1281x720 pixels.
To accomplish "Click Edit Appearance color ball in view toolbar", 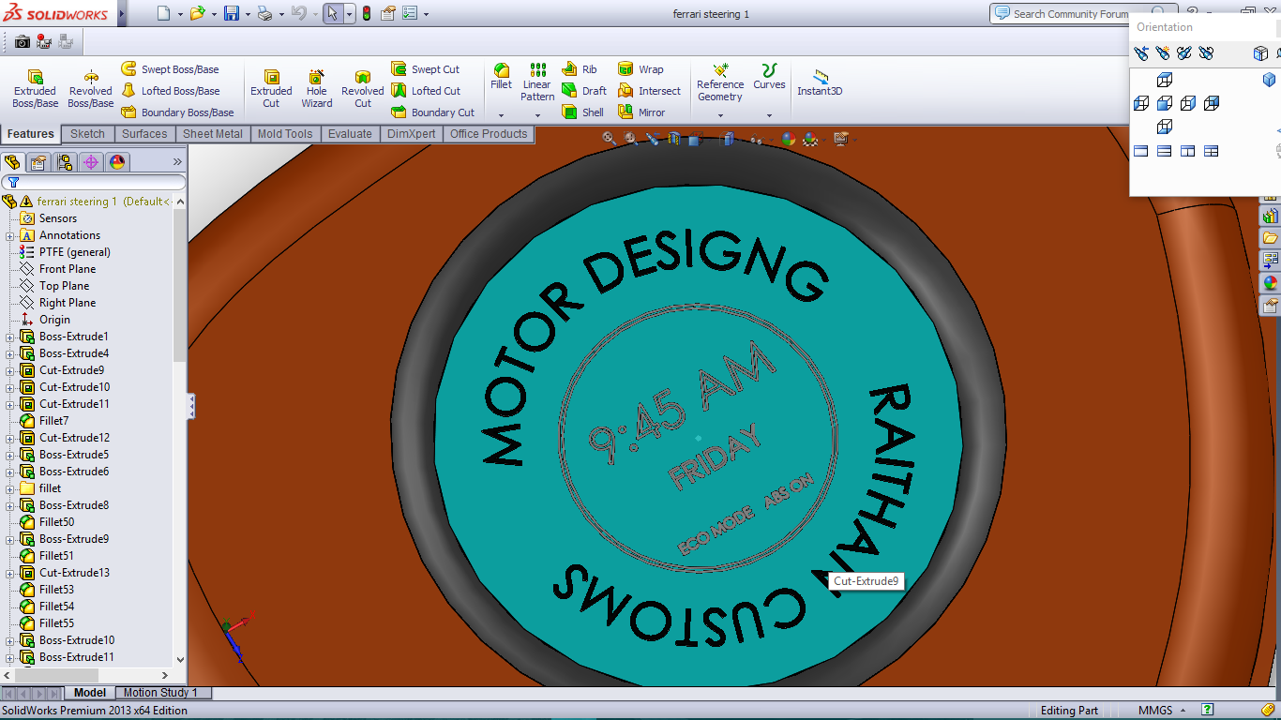I will 789,139.
